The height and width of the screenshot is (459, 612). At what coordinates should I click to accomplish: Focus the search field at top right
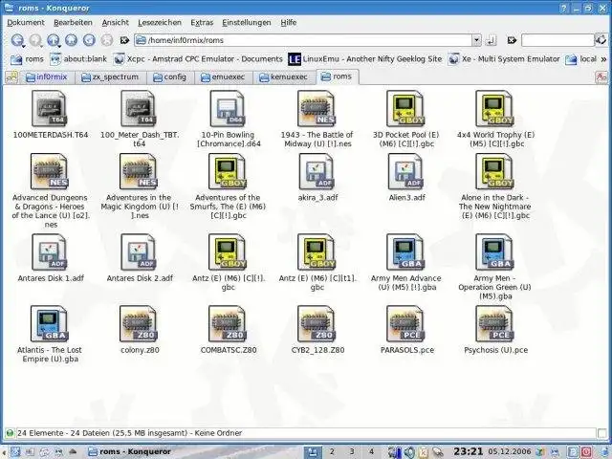click(557, 40)
